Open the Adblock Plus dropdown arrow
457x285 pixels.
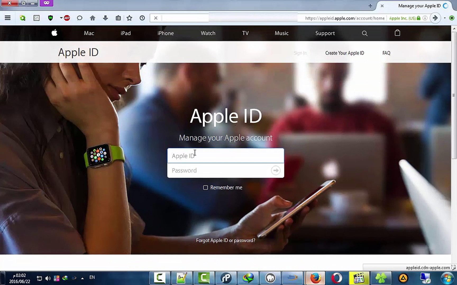tap(61, 18)
